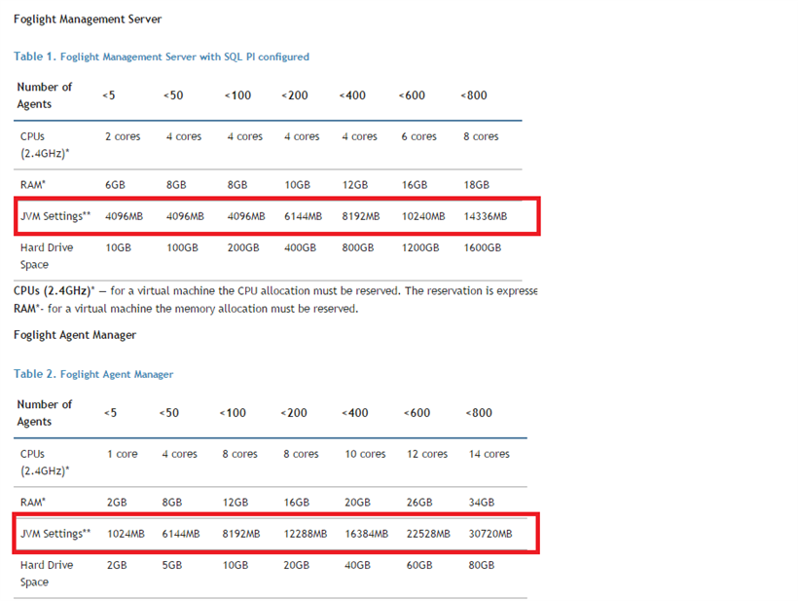798x601 pixels.
Task: Click the "2 cores" cell
Action: click(123, 136)
